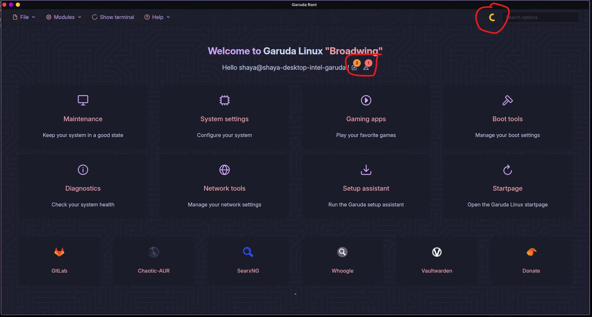Click the yellow window control button
The height and width of the screenshot is (317, 592).
click(18, 5)
